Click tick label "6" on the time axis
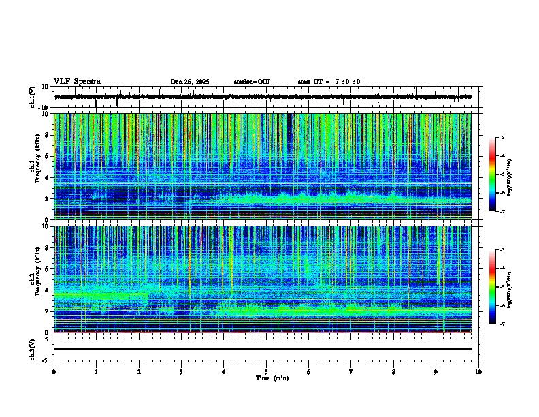This screenshot has height=417, width=539. coord(308,372)
